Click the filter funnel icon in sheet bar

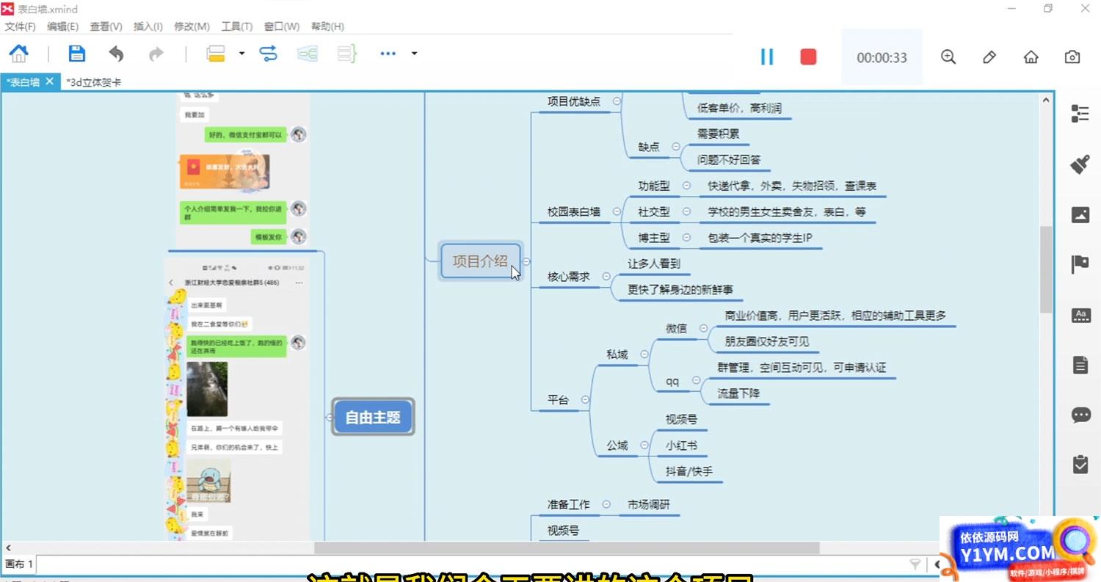point(915,564)
